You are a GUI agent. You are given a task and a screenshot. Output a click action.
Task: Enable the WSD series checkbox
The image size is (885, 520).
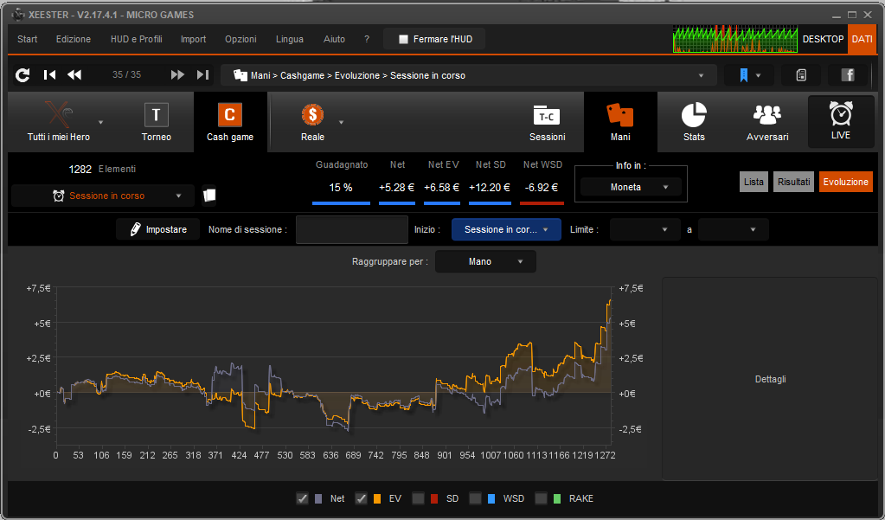(x=475, y=498)
